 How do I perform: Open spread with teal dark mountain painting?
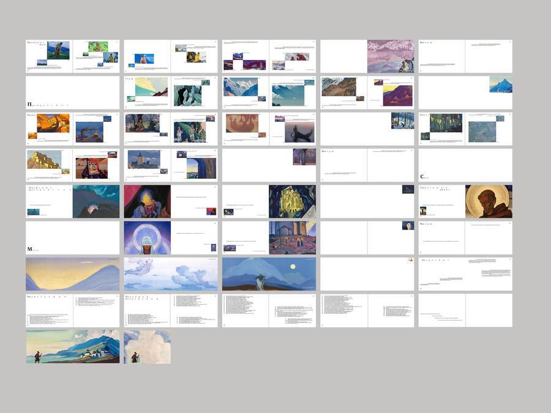click(x=72, y=201)
